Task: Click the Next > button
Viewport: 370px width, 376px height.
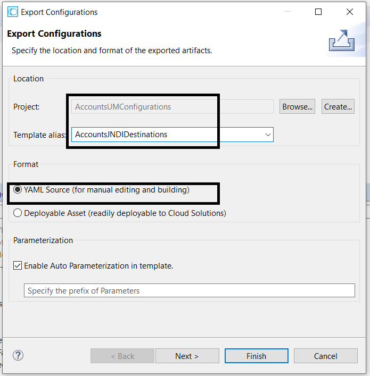Action: click(x=187, y=356)
